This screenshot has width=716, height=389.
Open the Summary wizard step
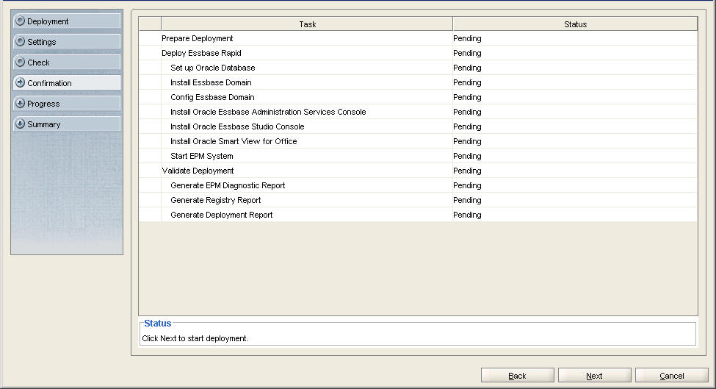coord(67,124)
